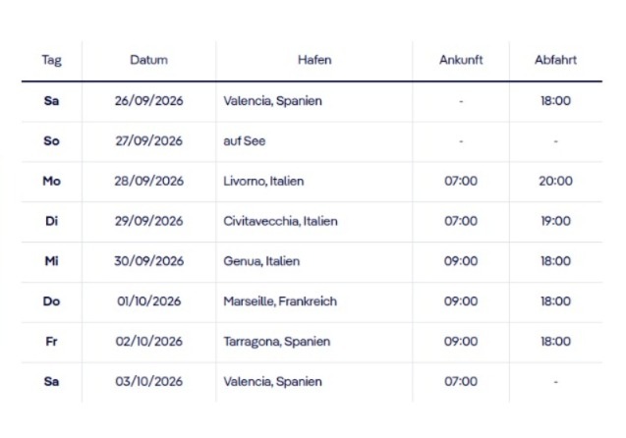
Task: Click the 19:00 departure time for Civitavecchia
Action: click(x=555, y=221)
